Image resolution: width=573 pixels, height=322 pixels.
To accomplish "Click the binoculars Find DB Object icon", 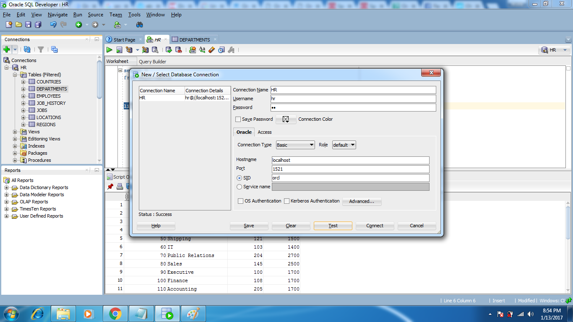I will (139, 25).
